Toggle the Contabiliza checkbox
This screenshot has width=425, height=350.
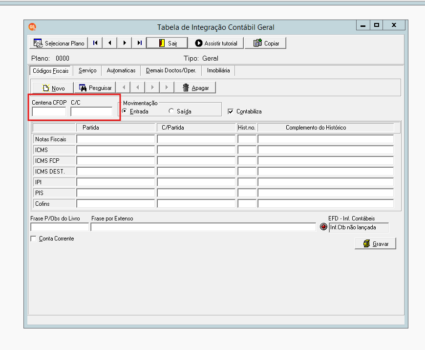[231, 111]
